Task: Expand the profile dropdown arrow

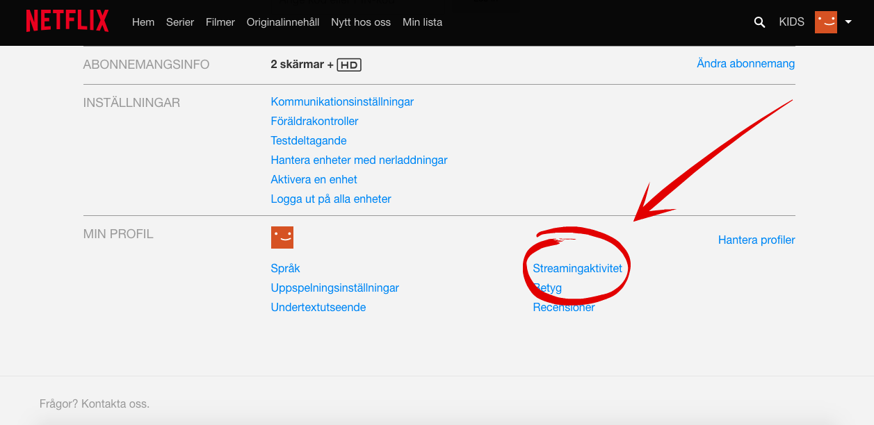Action: 848,22
